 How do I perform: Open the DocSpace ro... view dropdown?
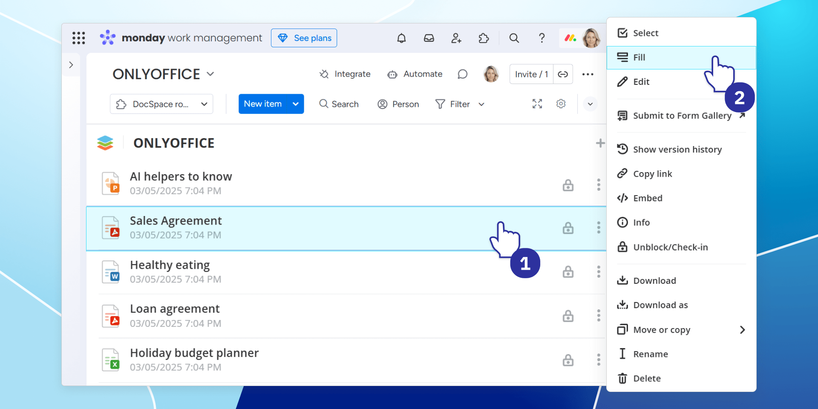(x=161, y=104)
